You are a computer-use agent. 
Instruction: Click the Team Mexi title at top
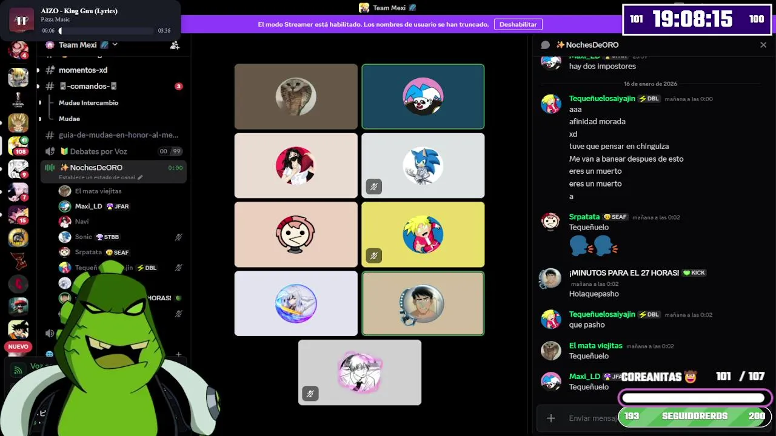[x=390, y=8]
